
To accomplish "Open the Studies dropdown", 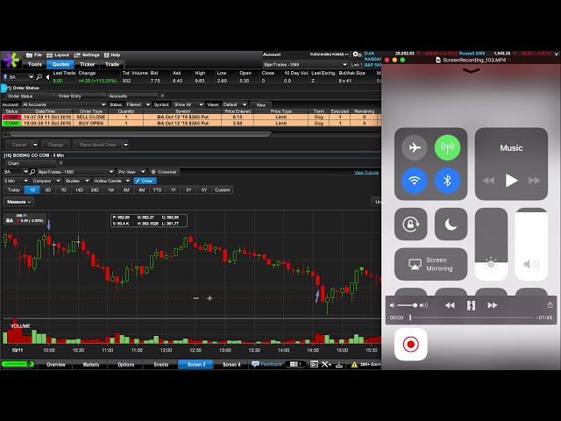I will (76, 181).
